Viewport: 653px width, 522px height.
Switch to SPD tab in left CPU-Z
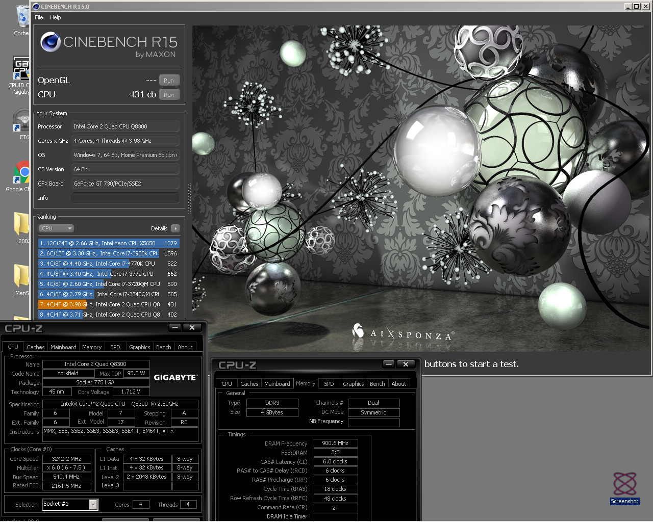coord(115,347)
